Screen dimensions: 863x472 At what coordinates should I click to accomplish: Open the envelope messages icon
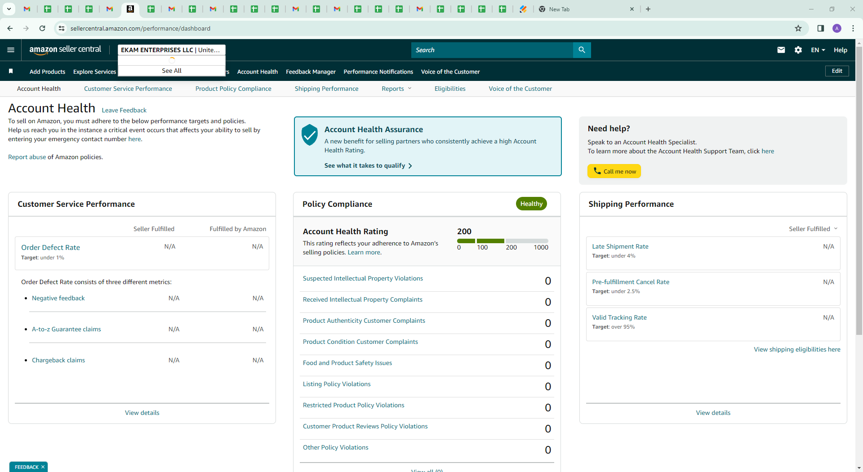[781, 50]
